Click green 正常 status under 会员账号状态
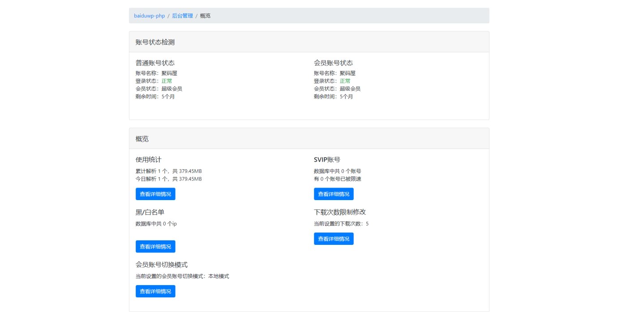 pos(345,81)
